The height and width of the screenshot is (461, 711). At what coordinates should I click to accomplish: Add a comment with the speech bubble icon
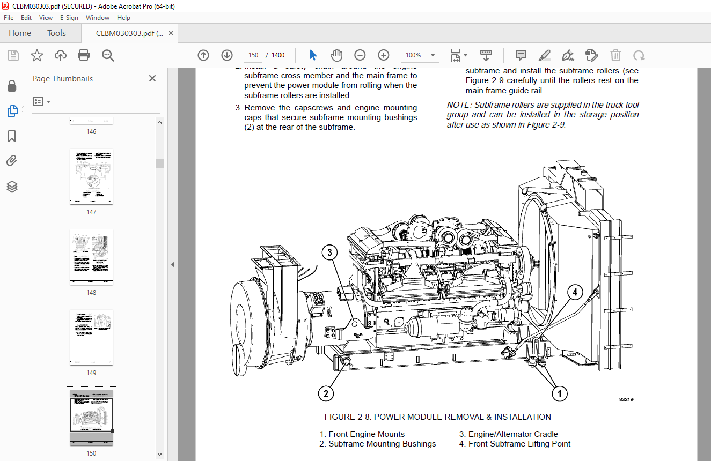(x=521, y=55)
